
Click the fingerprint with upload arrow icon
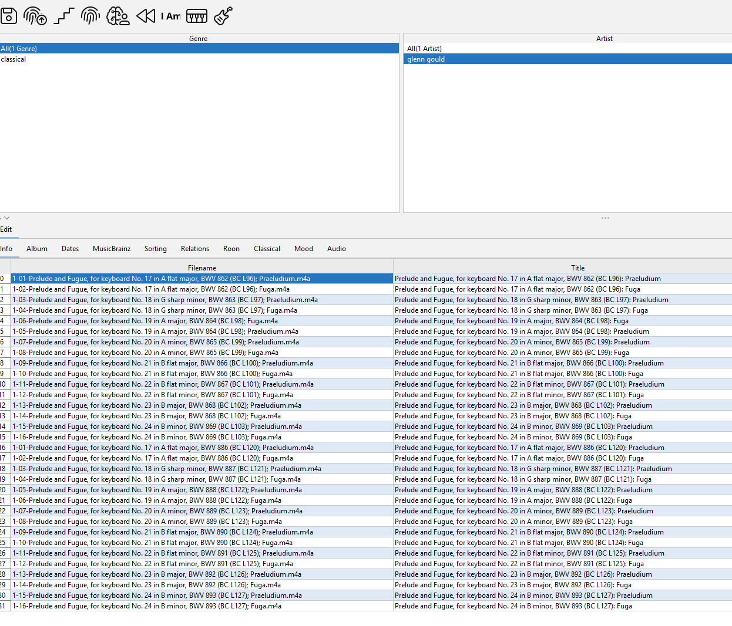35,16
